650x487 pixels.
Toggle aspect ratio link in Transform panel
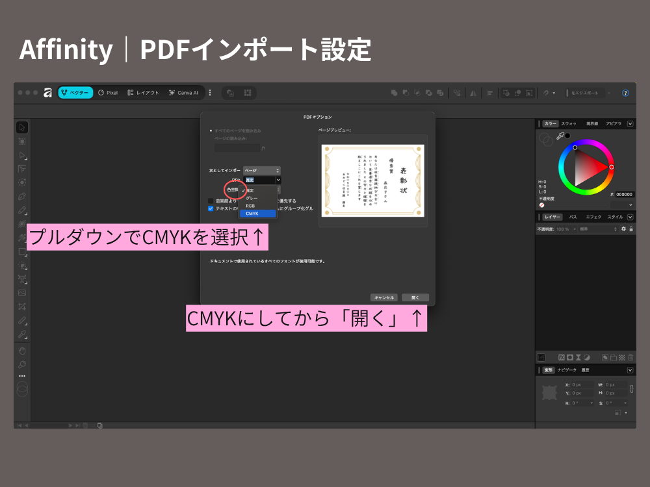[631, 389]
